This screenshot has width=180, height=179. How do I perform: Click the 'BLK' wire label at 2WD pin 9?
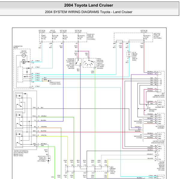coord(42,108)
